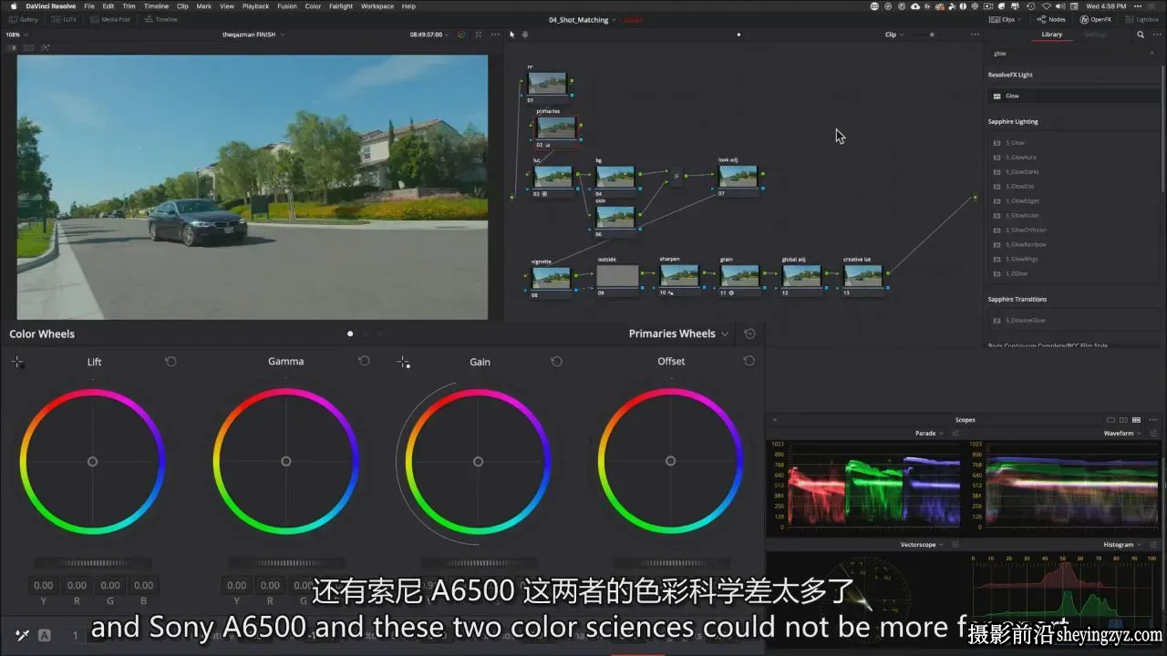This screenshot has width=1167, height=656.
Task: Open the LUTs panel
Action: pos(64,19)
